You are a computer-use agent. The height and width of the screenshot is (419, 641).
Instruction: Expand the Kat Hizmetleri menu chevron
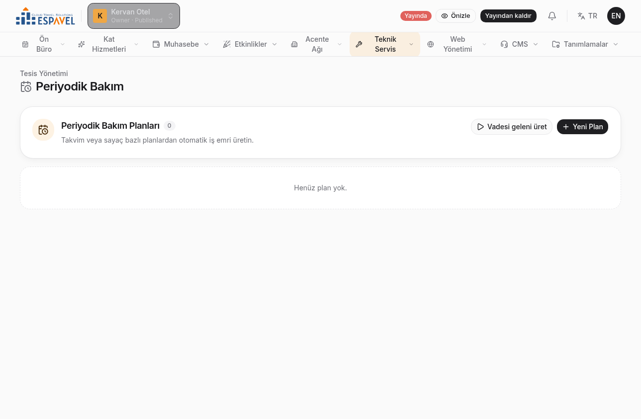[x=136, y=44]
